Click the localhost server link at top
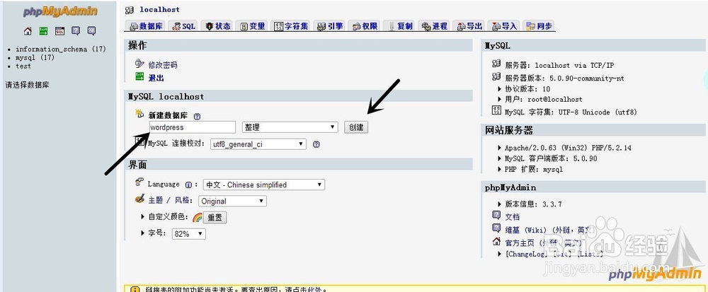 (x=159, y=9)
